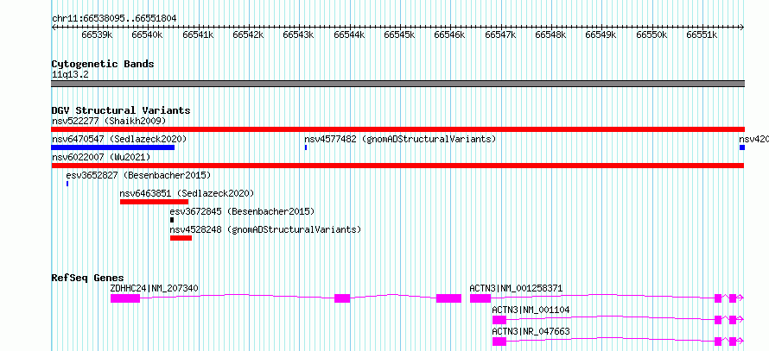Click the chr11:66538095..66551804 coordinate label
Image resolution: width=769 pixels, height=351 pixels.
pos(114,19)
